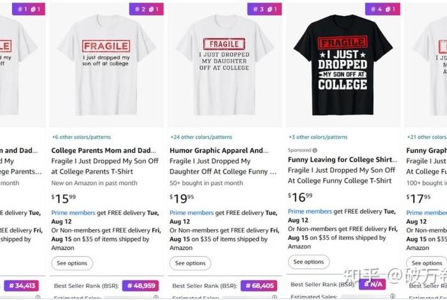Click BSR badge #68,405
This screenshot has height=300, width=447.
click(x=259, y=285)
